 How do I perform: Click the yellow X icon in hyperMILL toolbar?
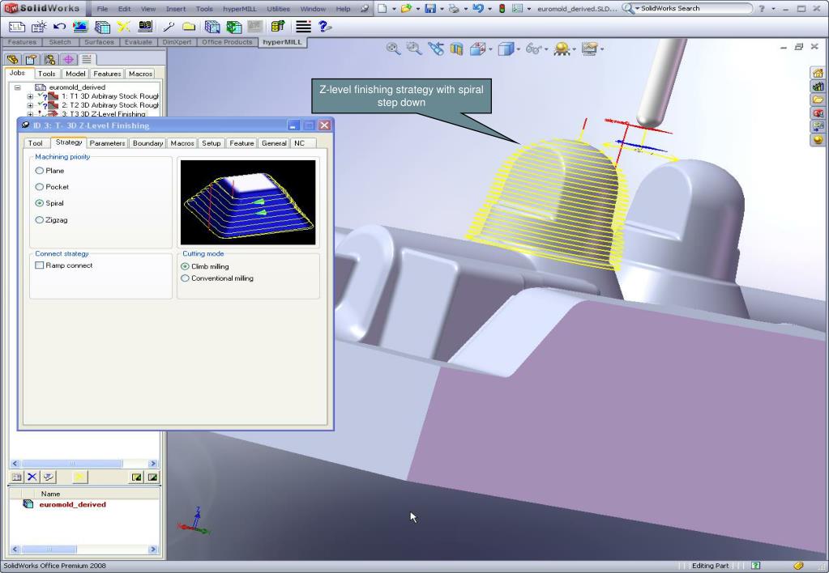124,27
